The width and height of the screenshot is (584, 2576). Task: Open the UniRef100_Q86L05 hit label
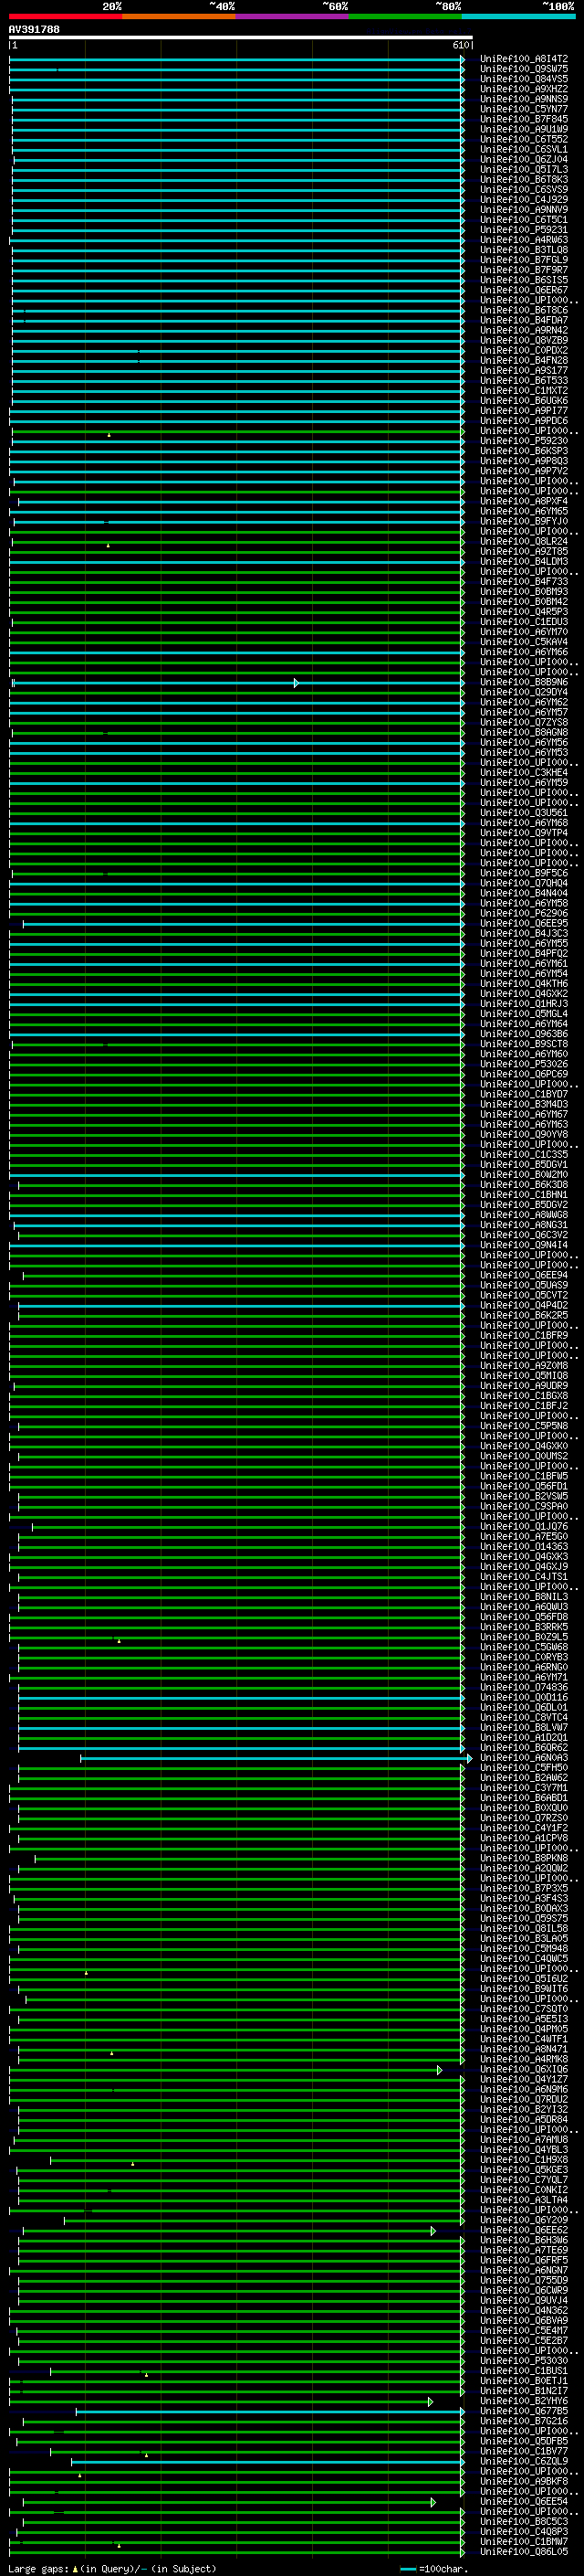(x=523, y=2552)
